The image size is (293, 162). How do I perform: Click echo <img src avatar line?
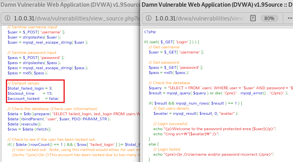click(186, 134)
